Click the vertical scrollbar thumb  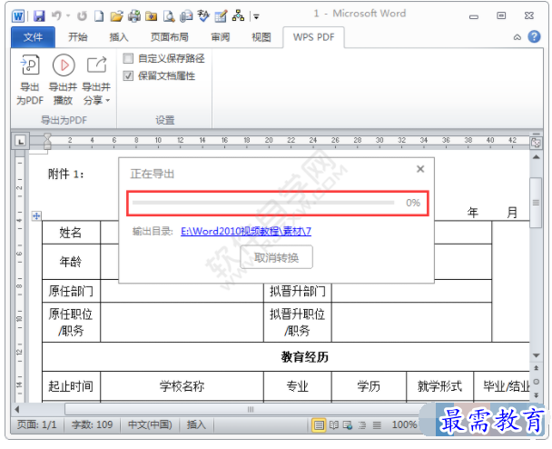point(536,203)
